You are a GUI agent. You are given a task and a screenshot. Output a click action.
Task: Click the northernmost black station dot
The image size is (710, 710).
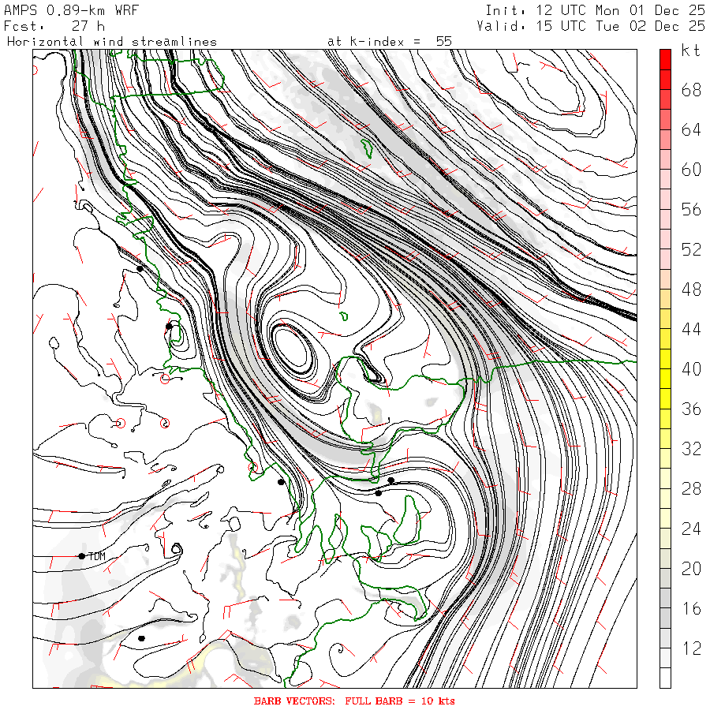(x=140, y=268)
